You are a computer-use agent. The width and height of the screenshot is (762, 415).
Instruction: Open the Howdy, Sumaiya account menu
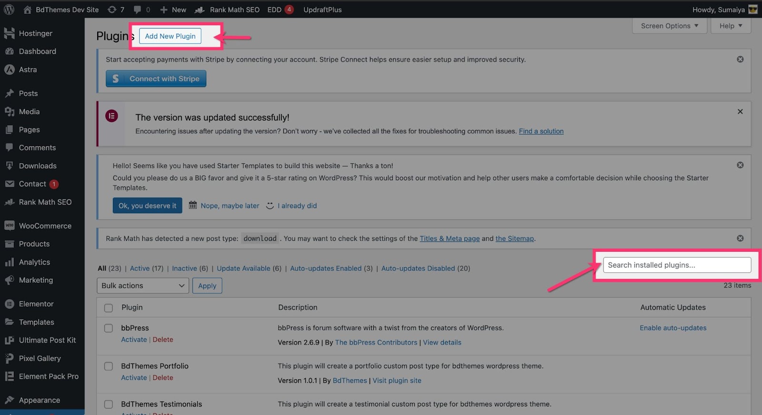pos(724,10)
